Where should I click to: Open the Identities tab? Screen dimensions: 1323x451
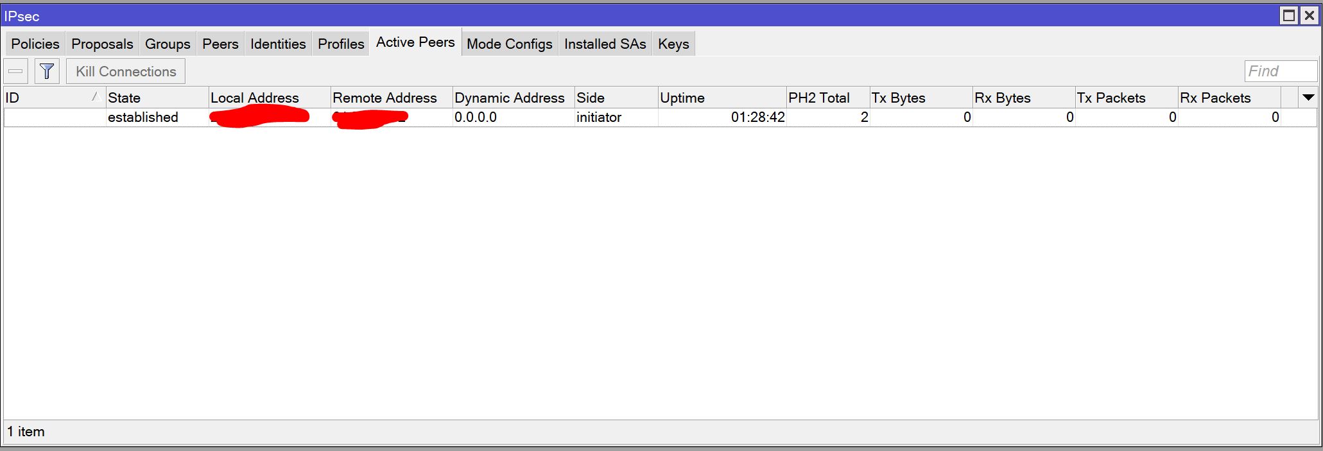[278, 44]
